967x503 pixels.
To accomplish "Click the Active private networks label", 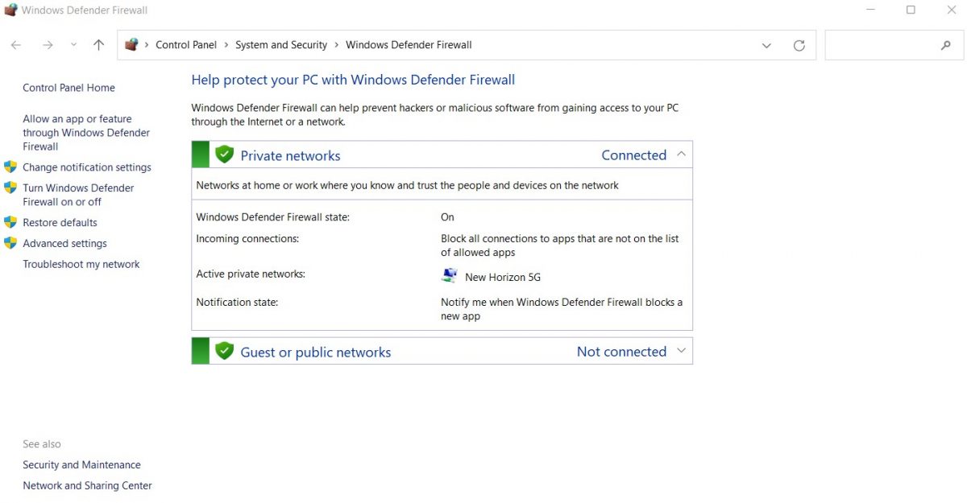I will click(251, 274).
